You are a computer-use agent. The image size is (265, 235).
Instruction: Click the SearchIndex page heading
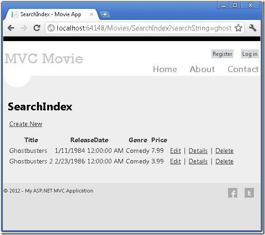(x=40, y=107)
